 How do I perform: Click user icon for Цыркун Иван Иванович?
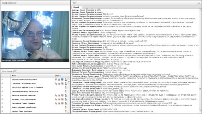(66, 111)
